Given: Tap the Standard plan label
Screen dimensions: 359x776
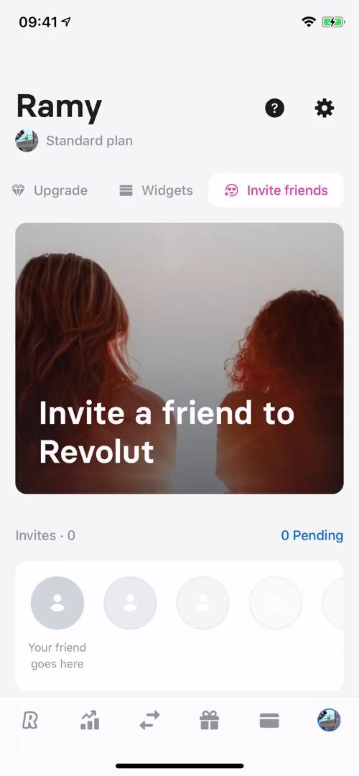Looking at the screenshot, I should point(90,141).
